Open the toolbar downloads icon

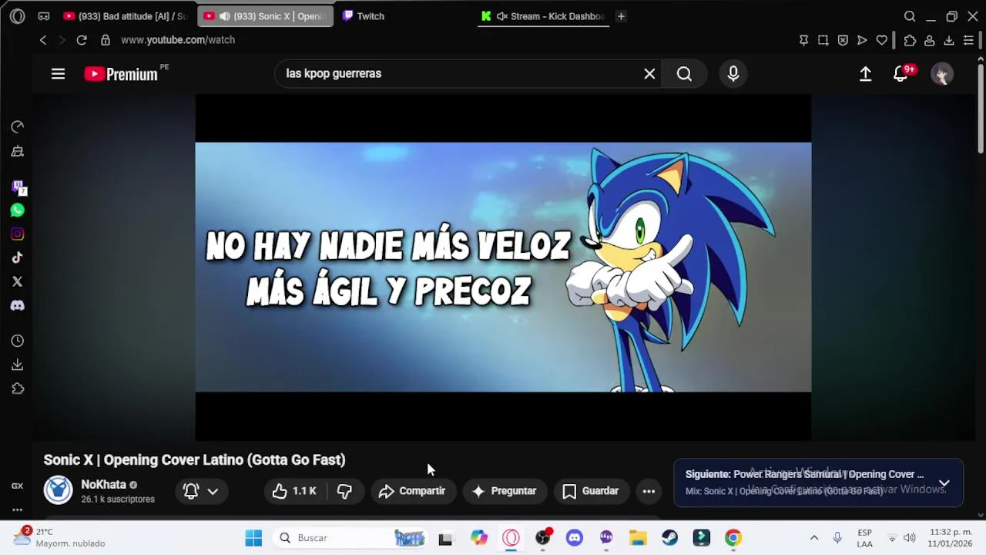pyautogui.click(x=949, y=40)
